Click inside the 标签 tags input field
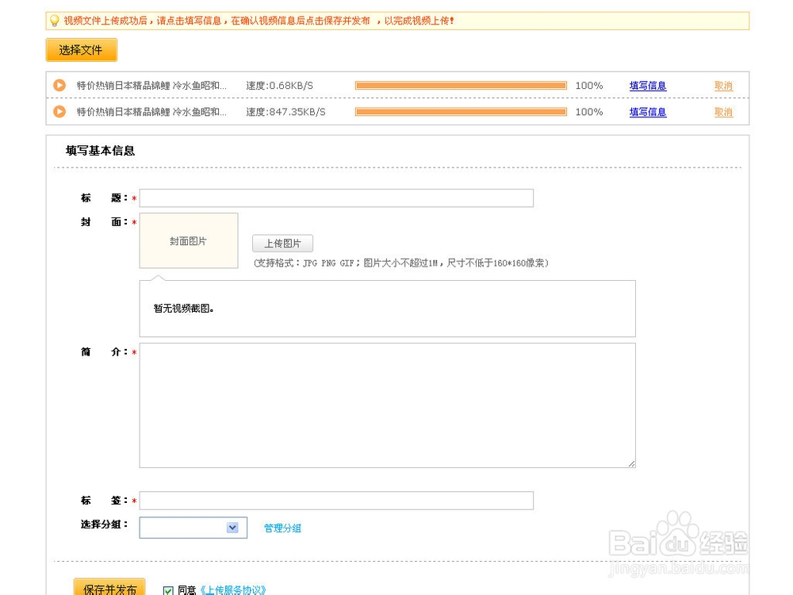Image resolution: width=793 pixels, height=595 pixels. [x=336, y=501]
